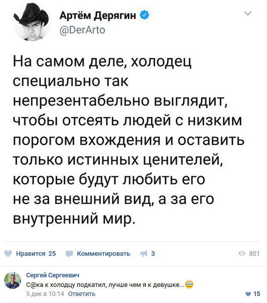Click the comment like count 15

pyautogui.click(x=256, y=294)
